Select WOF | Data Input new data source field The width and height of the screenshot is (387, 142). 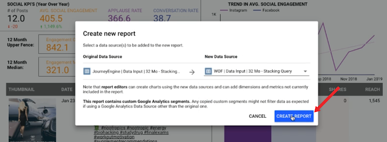[256, 71]
